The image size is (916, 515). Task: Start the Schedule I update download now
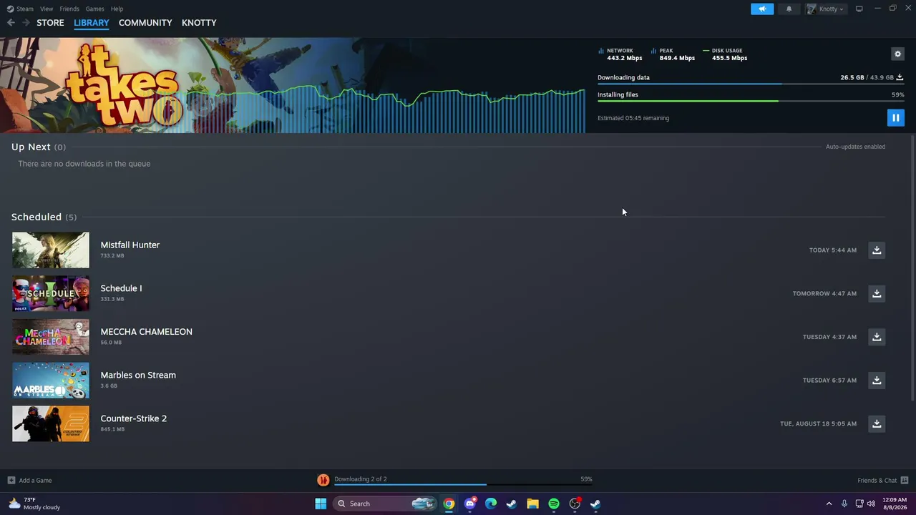point(877,293)
